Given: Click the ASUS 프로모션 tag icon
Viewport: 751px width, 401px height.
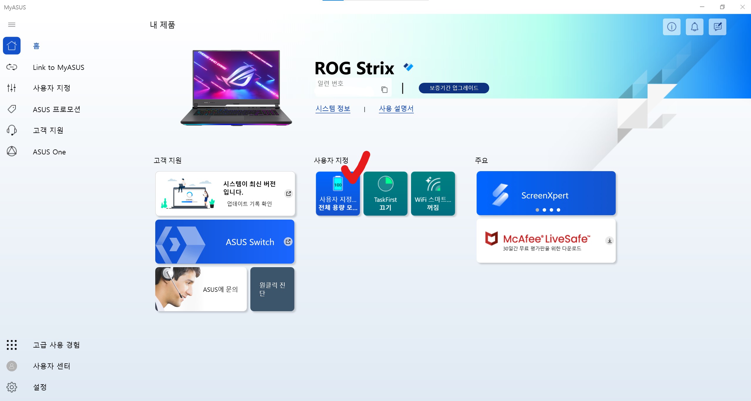Looking at the screenshot, I should click(x=12, y=109).
